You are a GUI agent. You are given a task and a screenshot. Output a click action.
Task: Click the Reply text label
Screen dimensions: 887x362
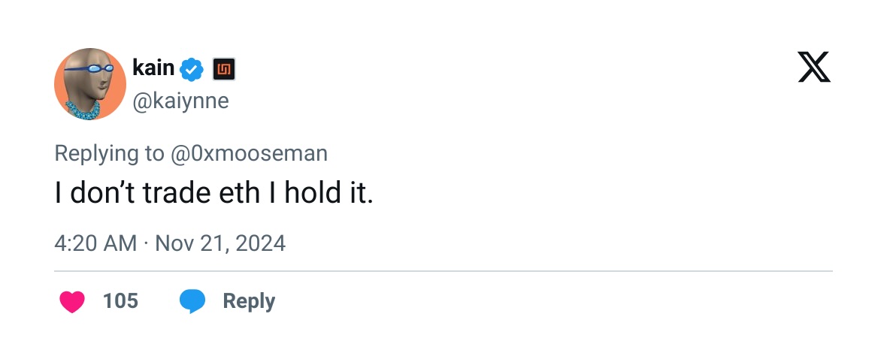pyautogui.click(x=249, y=301)
